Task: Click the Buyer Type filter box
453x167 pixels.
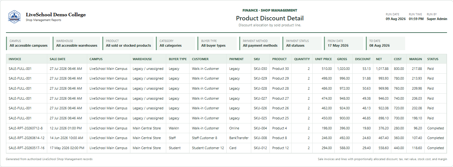Action: (217, 43)
